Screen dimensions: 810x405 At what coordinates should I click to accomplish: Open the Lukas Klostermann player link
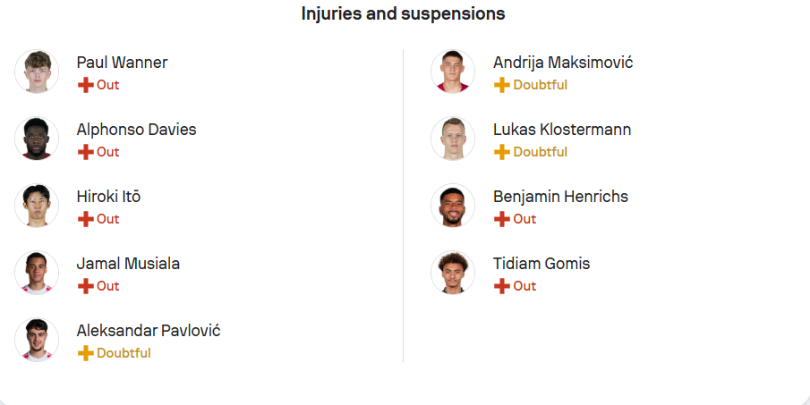click(x=562, y=130)
